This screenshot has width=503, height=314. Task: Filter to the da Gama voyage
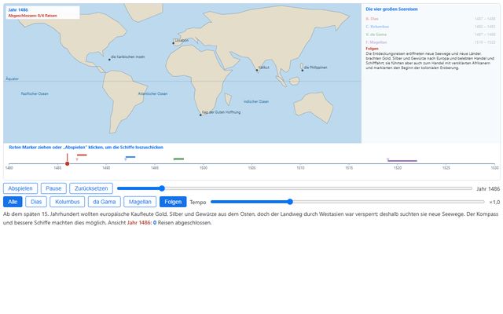105,202
